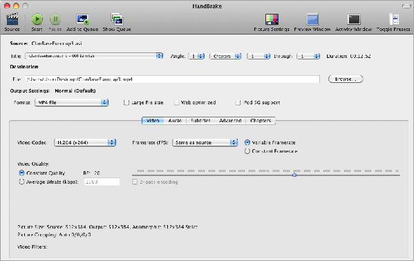Viewport: 414px width, 261px height.
Task: Open the 'through' ending chapter dropdown
Action: (308, 56)
